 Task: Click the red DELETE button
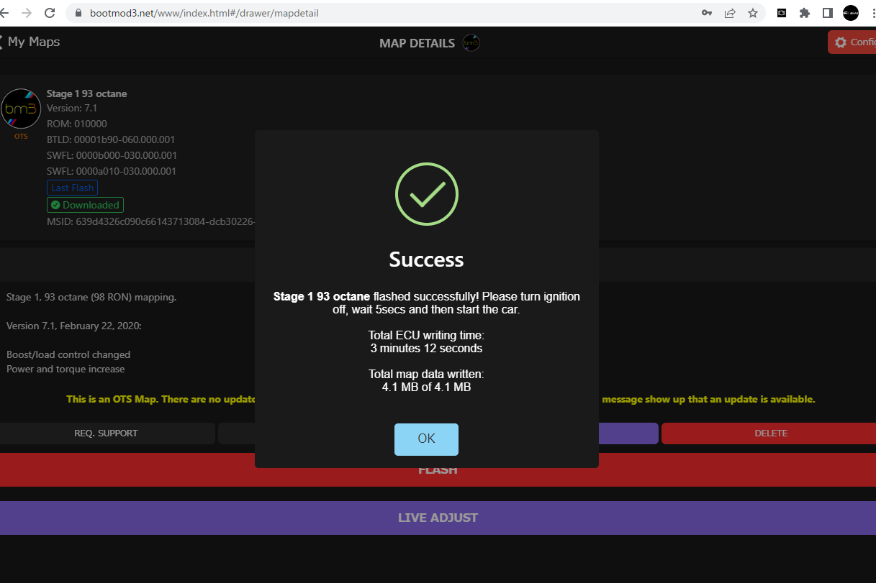click(769, 433)
